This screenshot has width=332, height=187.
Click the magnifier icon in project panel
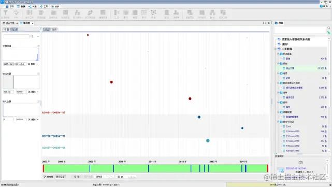coord(328,28)
